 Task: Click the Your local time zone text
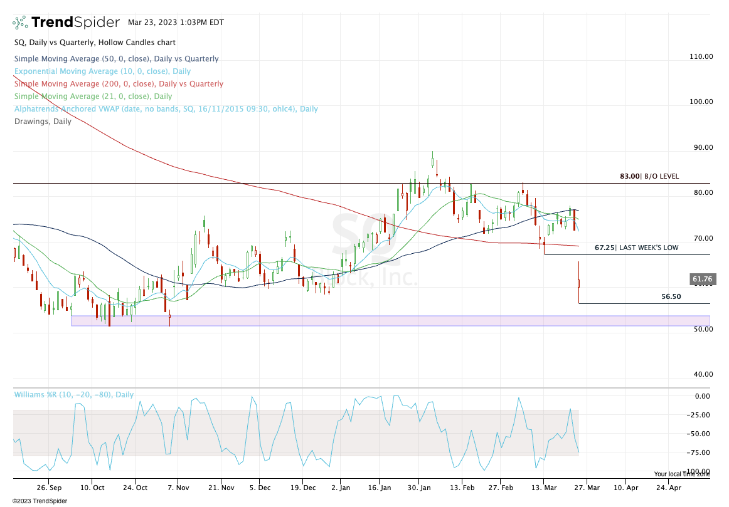click(682, 474)
